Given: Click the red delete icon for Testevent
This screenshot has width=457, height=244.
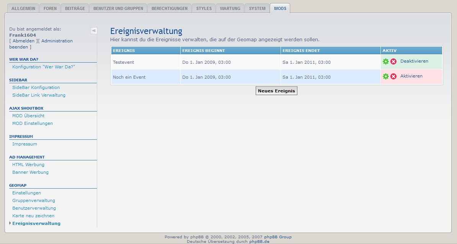Looking at the screenshot, I should [x=393, y=61].
